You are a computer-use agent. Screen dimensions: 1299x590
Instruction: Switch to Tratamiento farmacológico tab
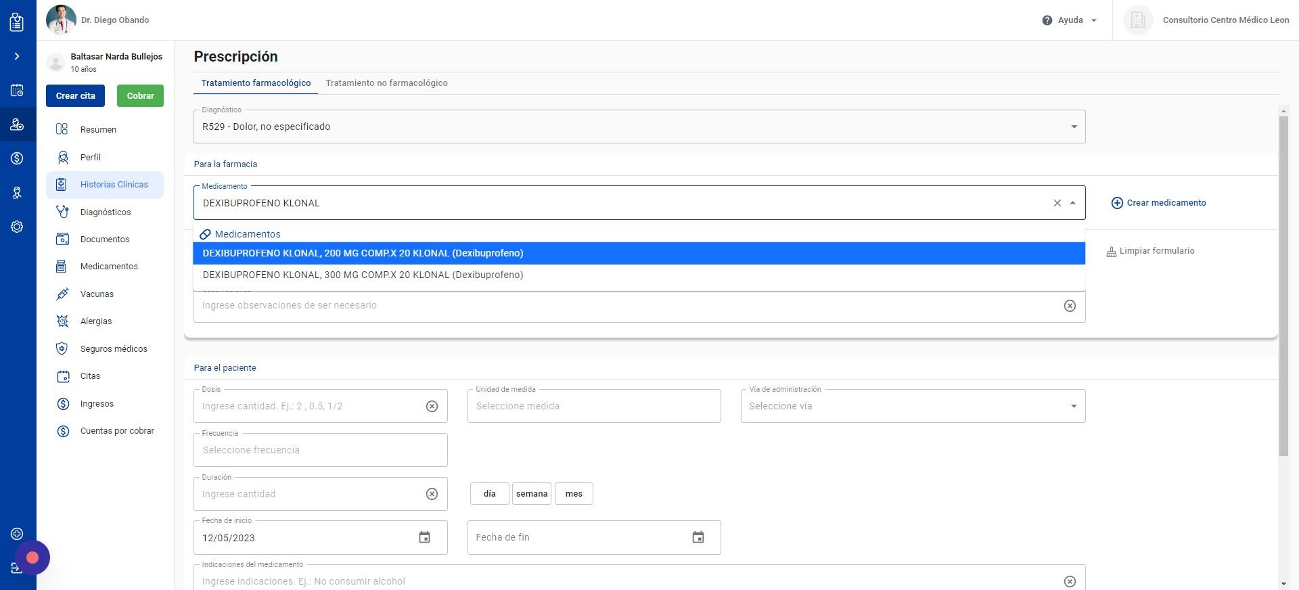point(256,83)
